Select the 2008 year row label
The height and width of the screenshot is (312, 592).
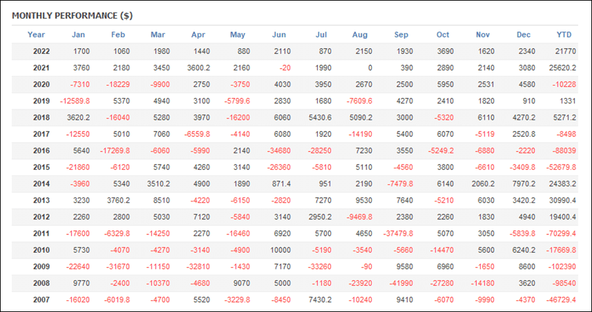click(41, 283)
